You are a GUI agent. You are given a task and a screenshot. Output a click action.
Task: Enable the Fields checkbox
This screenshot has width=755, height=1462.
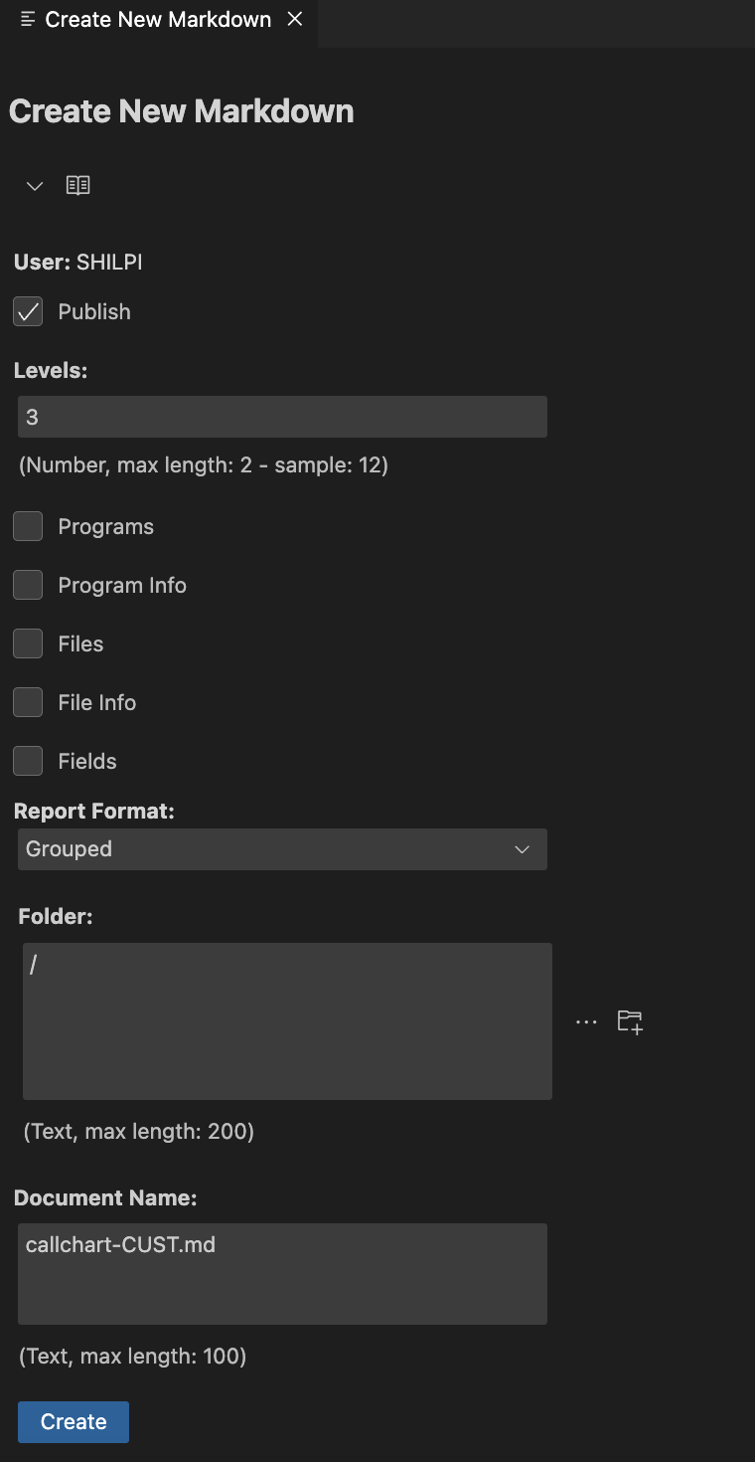coord(28,761)
